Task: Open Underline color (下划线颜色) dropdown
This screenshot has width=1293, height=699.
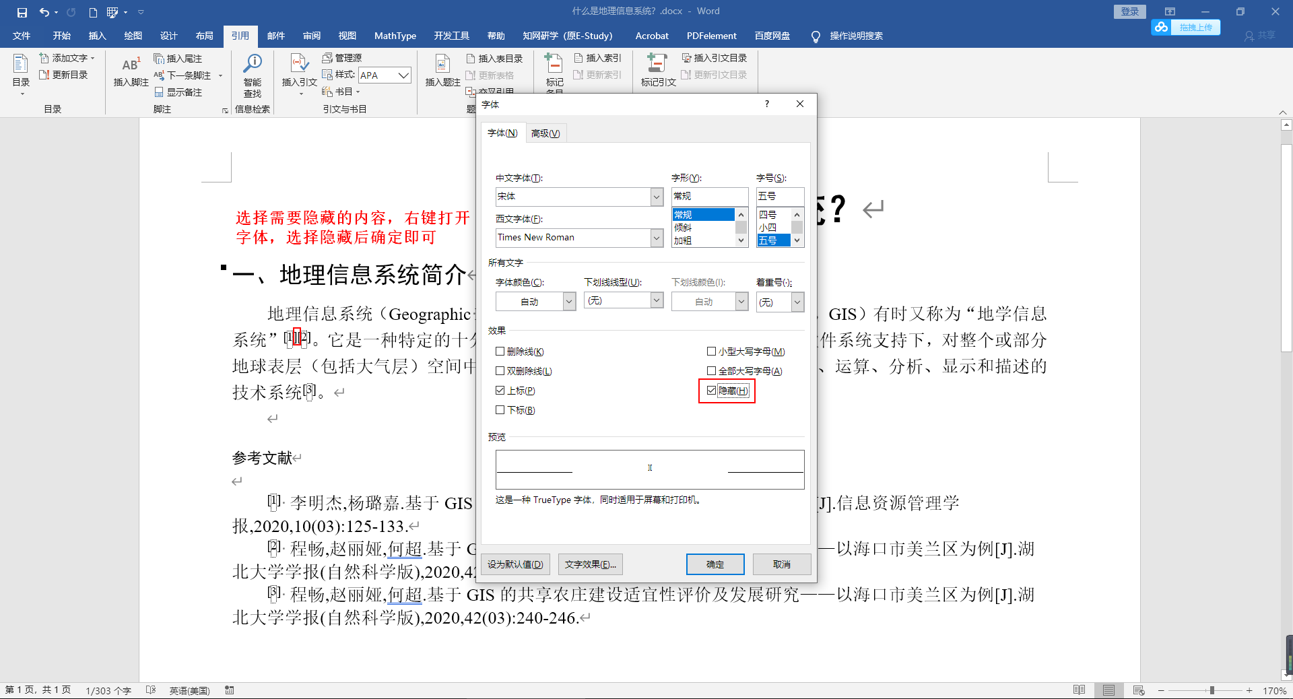Action: point(741,302)
